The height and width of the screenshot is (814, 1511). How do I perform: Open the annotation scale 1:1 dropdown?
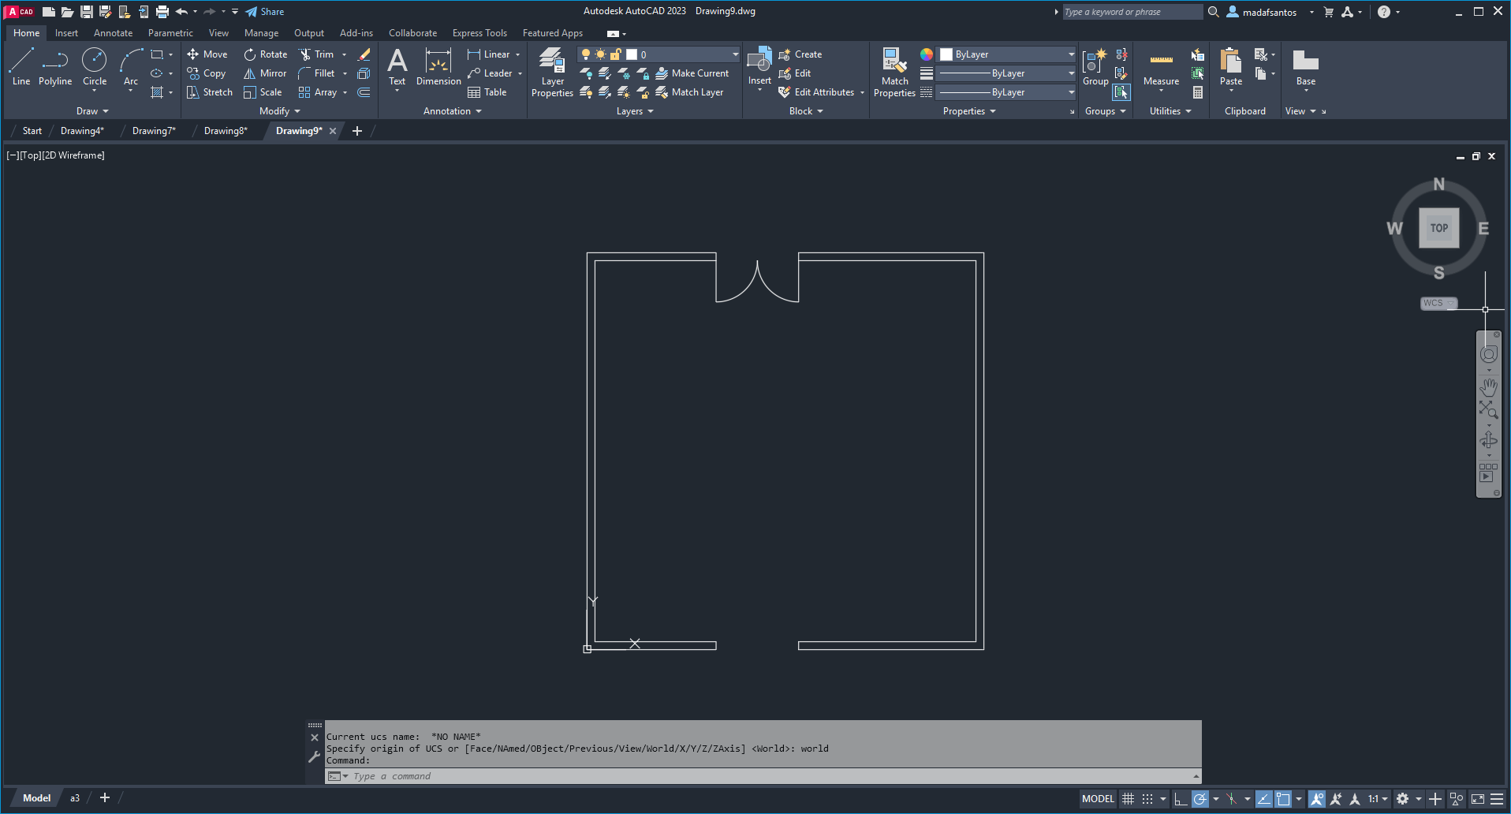(1378, 799)
